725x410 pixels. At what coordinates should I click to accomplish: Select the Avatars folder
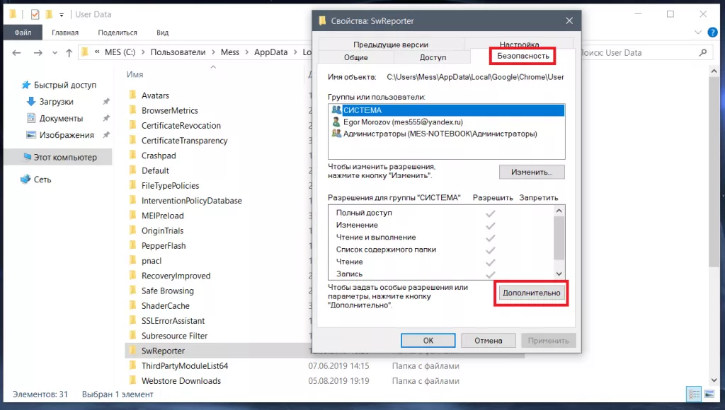click(155, 95)
